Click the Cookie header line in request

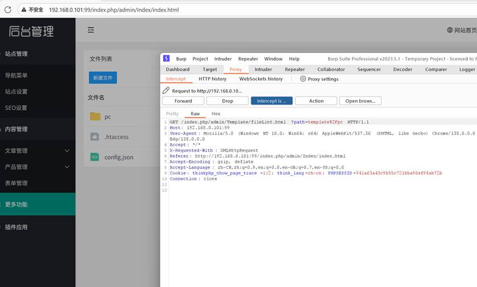(x=306, y=173)
